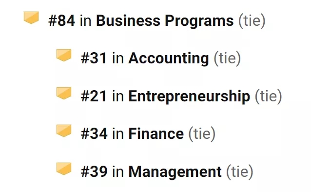
Task: Click the #21 rank number
Action: tap(94, 96)
